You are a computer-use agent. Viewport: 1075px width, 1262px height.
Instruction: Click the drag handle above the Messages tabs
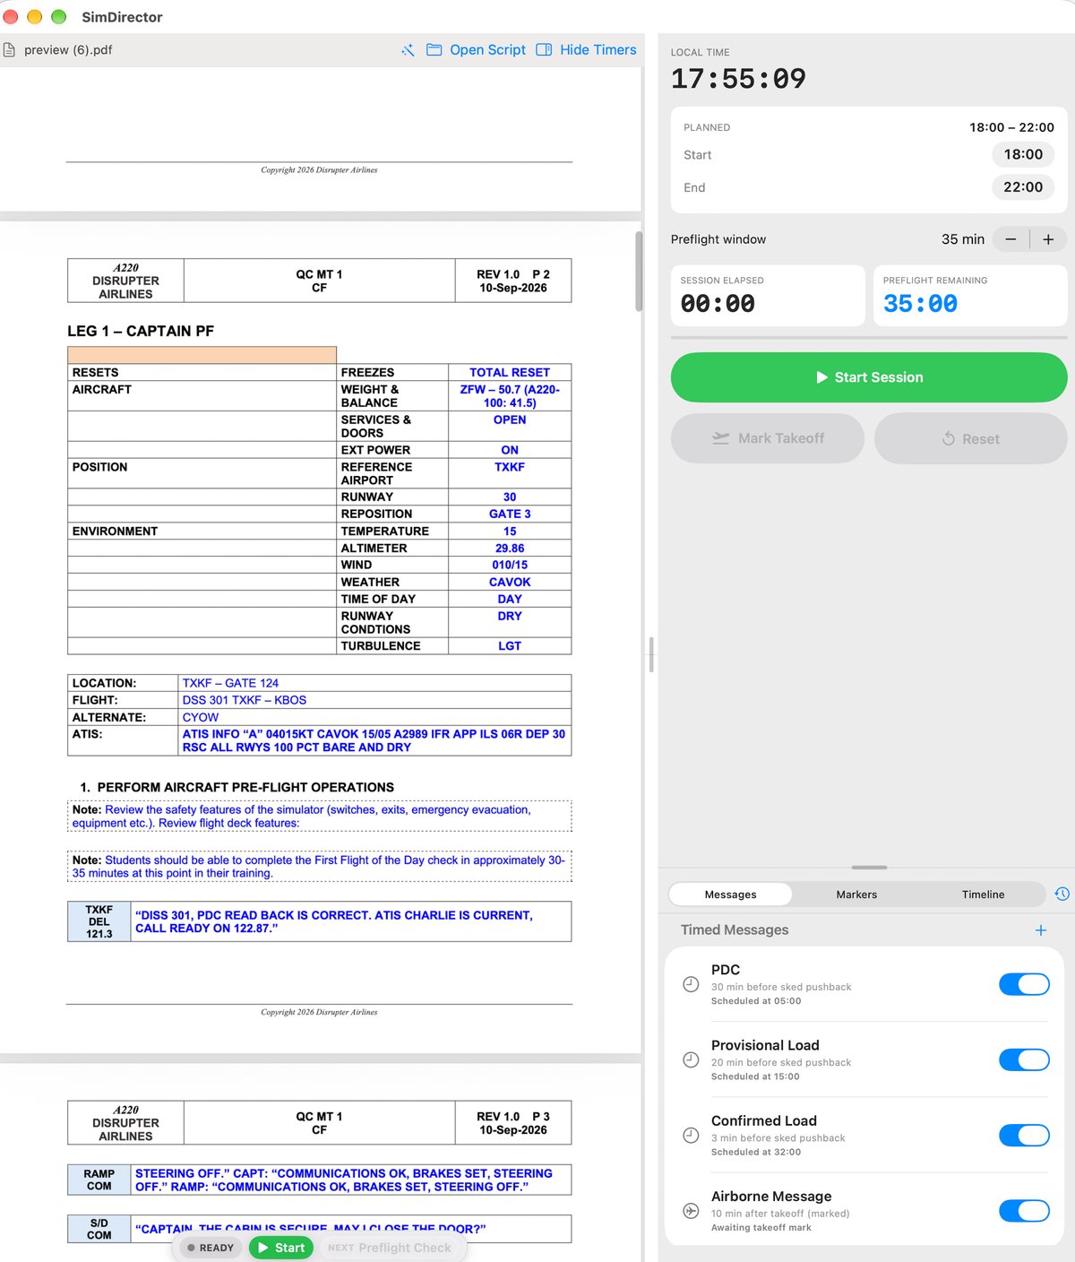[x=869, y=868]
